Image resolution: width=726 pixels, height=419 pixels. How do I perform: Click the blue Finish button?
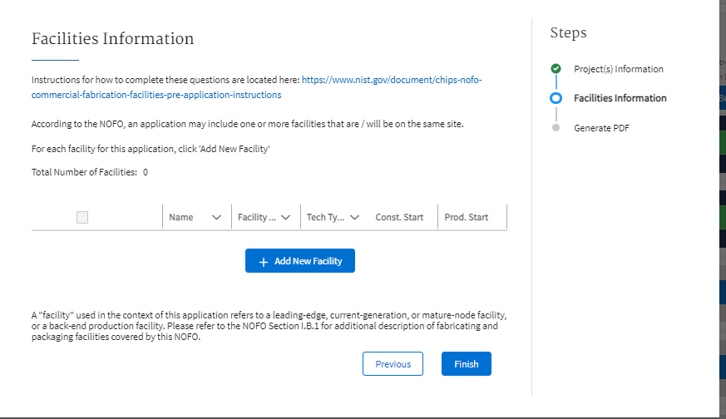tap(466, 364)
